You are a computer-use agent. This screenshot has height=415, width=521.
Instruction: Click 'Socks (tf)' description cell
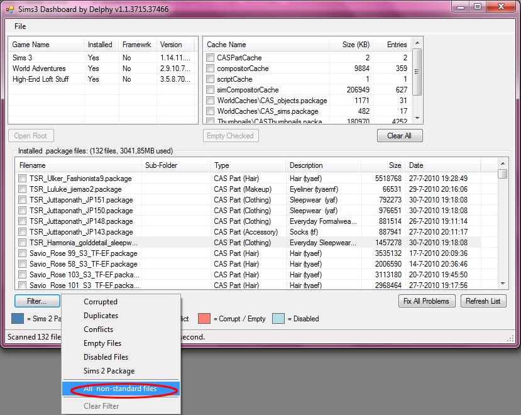tap(304, 231)
